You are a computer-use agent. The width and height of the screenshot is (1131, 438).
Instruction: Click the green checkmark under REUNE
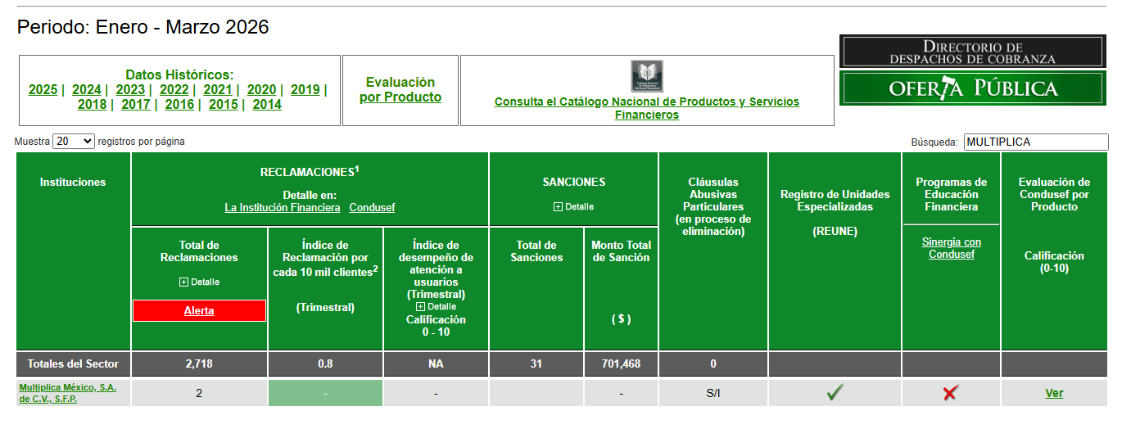pos(835,393)
